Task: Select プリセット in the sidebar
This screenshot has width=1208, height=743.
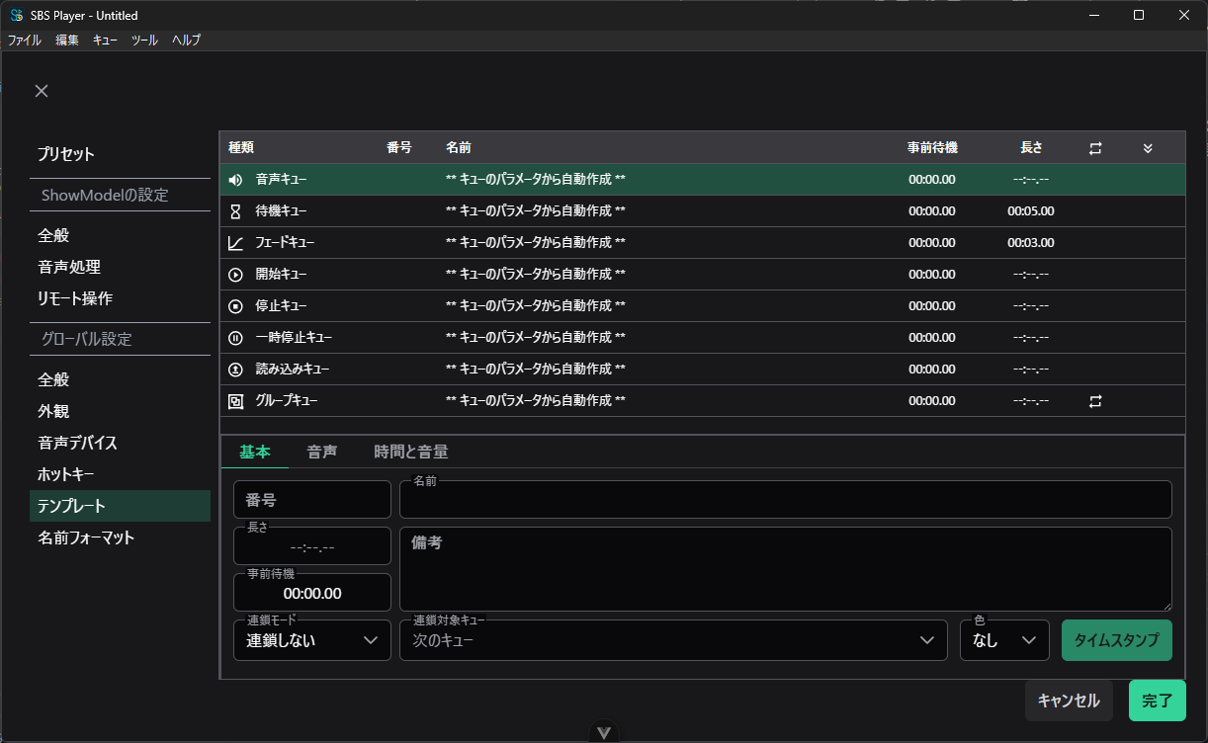Action: point(120,154)
